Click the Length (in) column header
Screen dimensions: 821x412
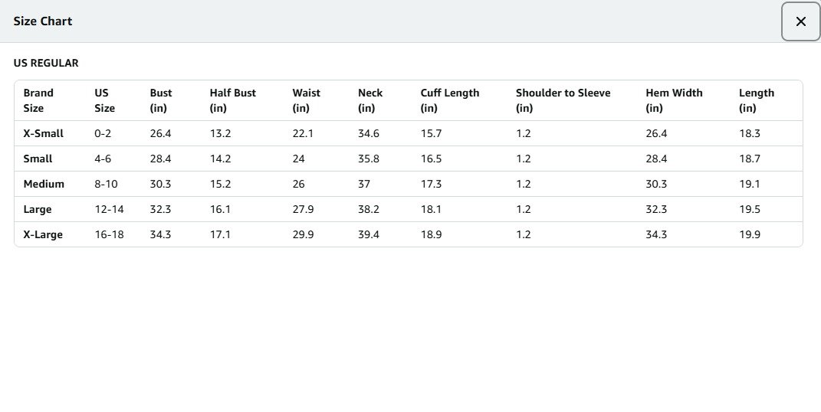coord(757,100)
